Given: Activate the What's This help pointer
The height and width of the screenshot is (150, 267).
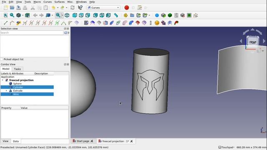Looking at the screenshot, I should 80,7.
